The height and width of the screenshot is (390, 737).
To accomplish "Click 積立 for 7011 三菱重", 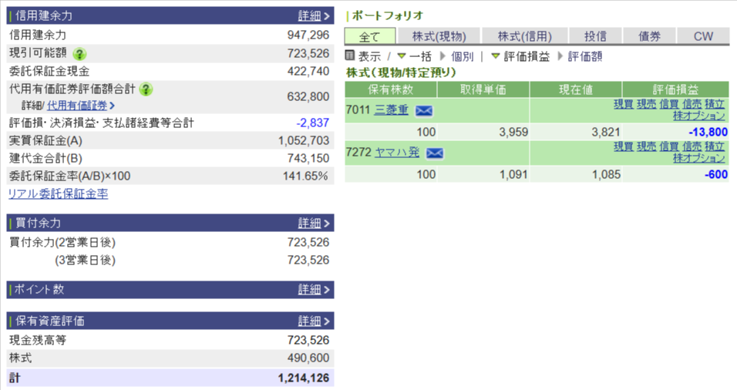I will tap(715, 104).
